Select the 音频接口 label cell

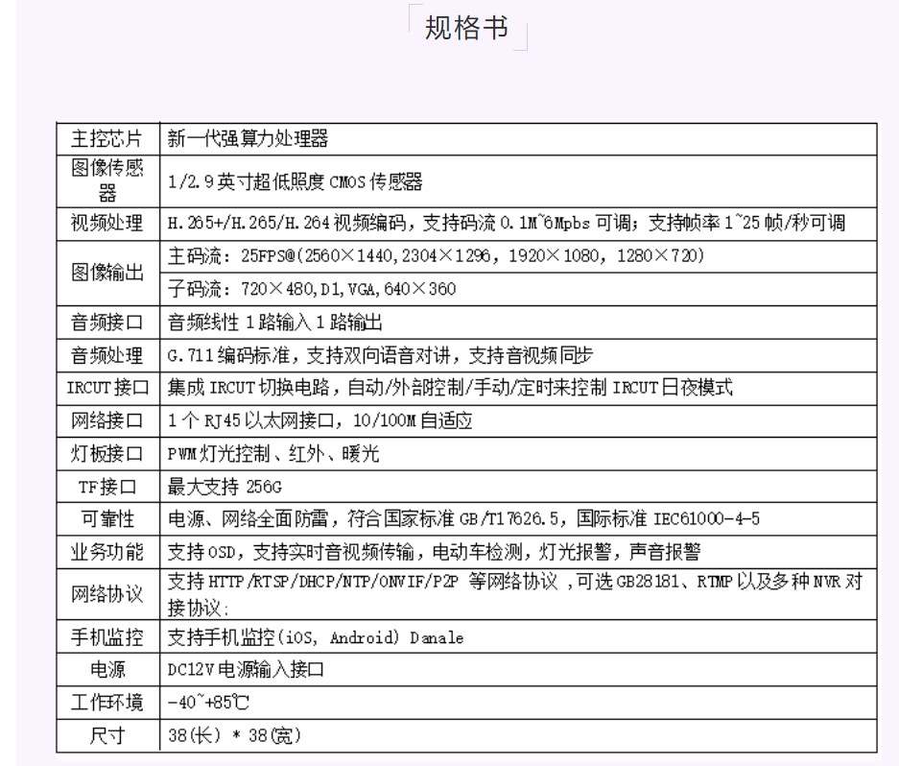(107, 323)
